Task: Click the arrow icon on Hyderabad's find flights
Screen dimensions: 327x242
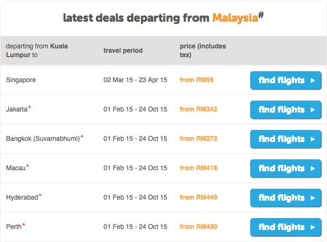Action: click(313, 198)
